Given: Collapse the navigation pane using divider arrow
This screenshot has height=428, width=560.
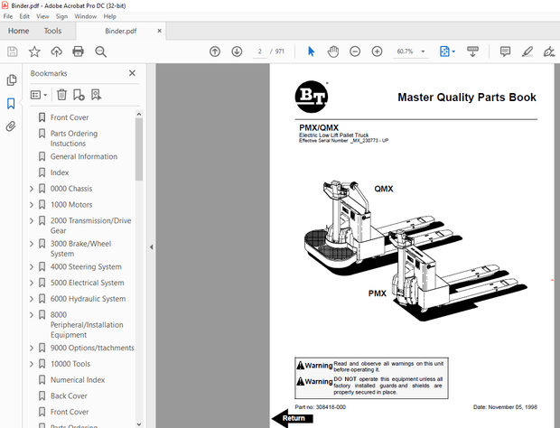Looking at the screenshot, I should [x=151, y=247].
